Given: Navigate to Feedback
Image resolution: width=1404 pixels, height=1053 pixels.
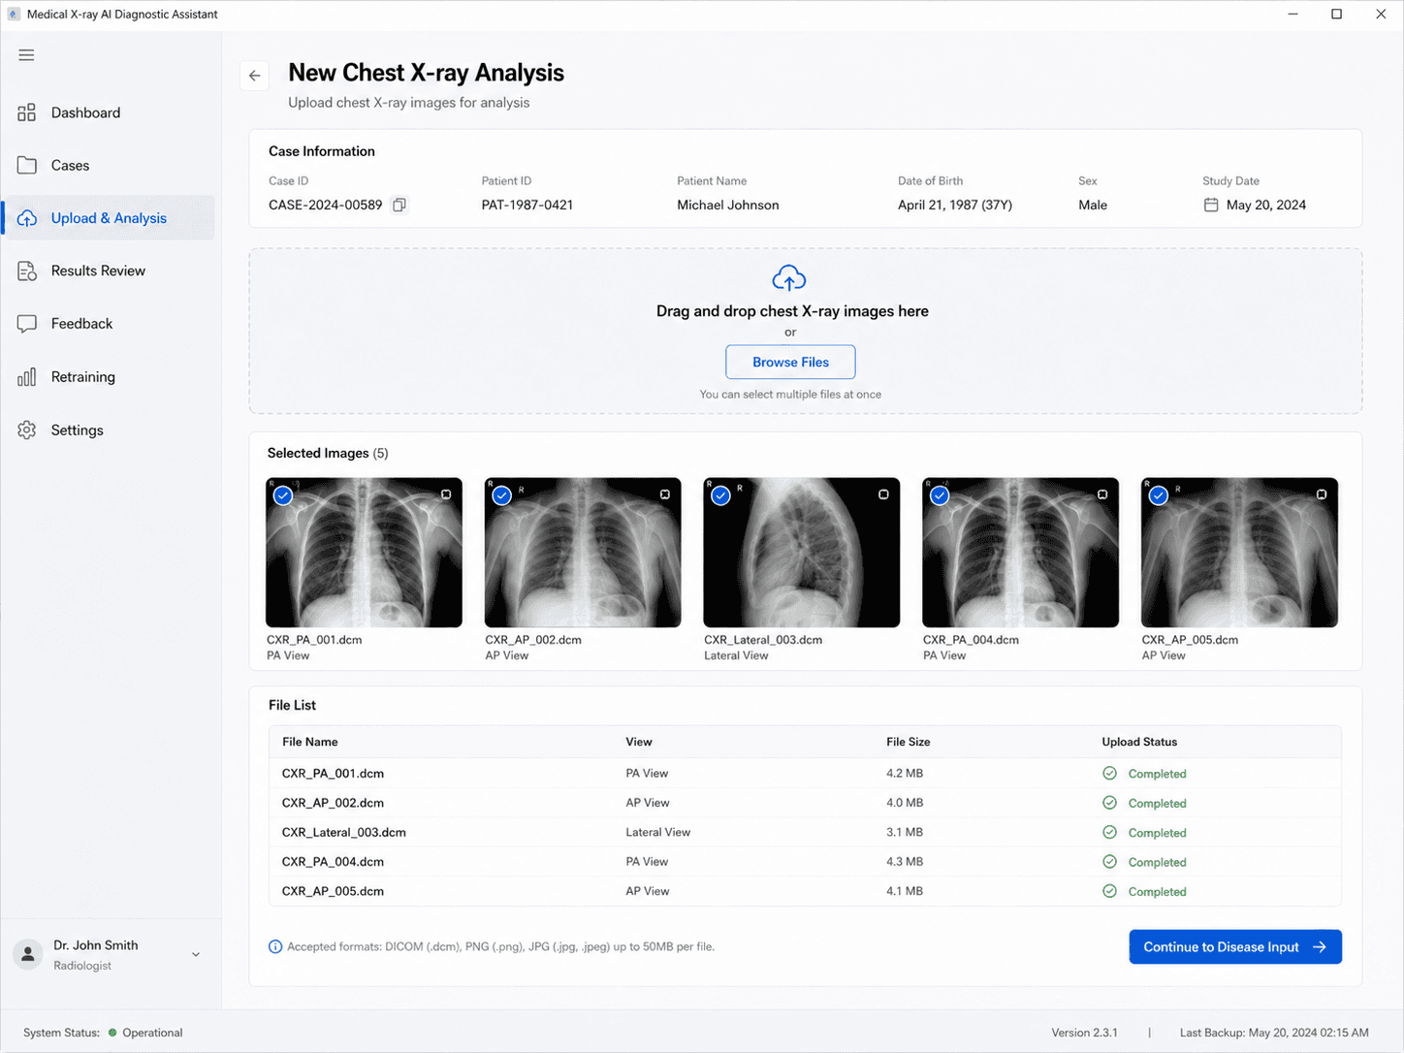Looking at the screenshot, I should pos(109,324).
